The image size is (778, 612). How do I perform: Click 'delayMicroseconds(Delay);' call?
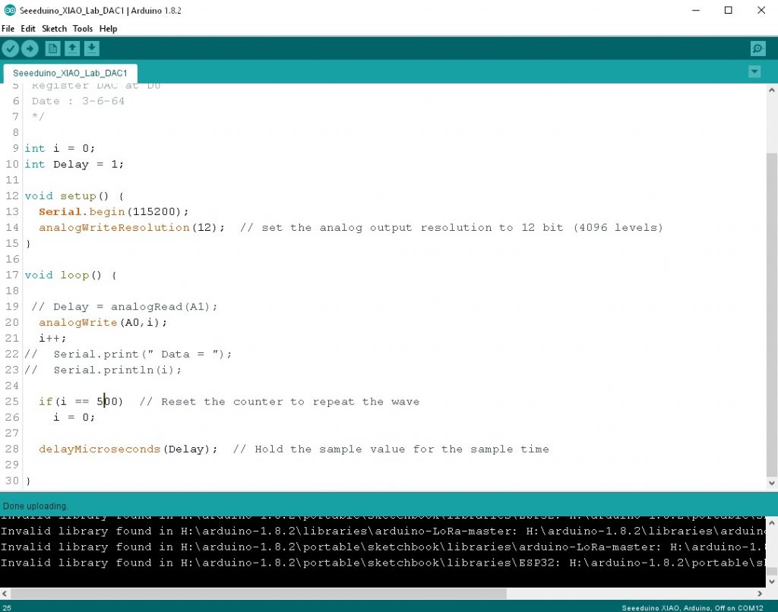point(128,450)
